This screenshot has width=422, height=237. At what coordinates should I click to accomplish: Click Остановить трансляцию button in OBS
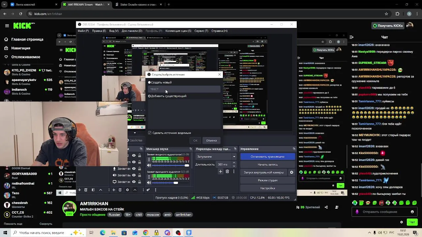pos(267,157)
